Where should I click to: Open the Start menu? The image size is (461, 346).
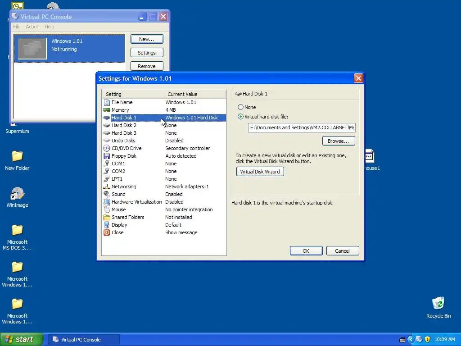click(22, 339)
